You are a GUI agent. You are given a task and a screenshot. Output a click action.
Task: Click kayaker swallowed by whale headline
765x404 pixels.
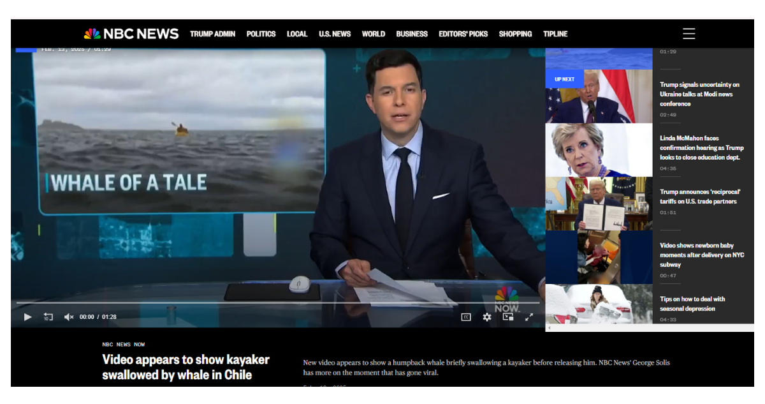coord(186,367)
